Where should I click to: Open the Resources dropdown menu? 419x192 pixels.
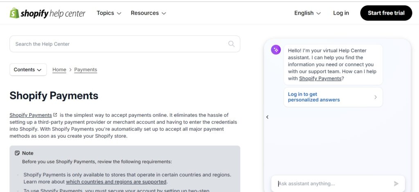click(148, 13)
